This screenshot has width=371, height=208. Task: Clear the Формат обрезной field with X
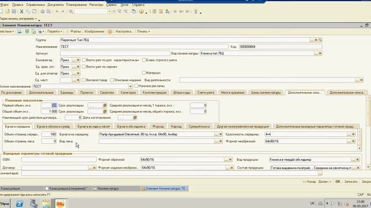coord(230,159)
